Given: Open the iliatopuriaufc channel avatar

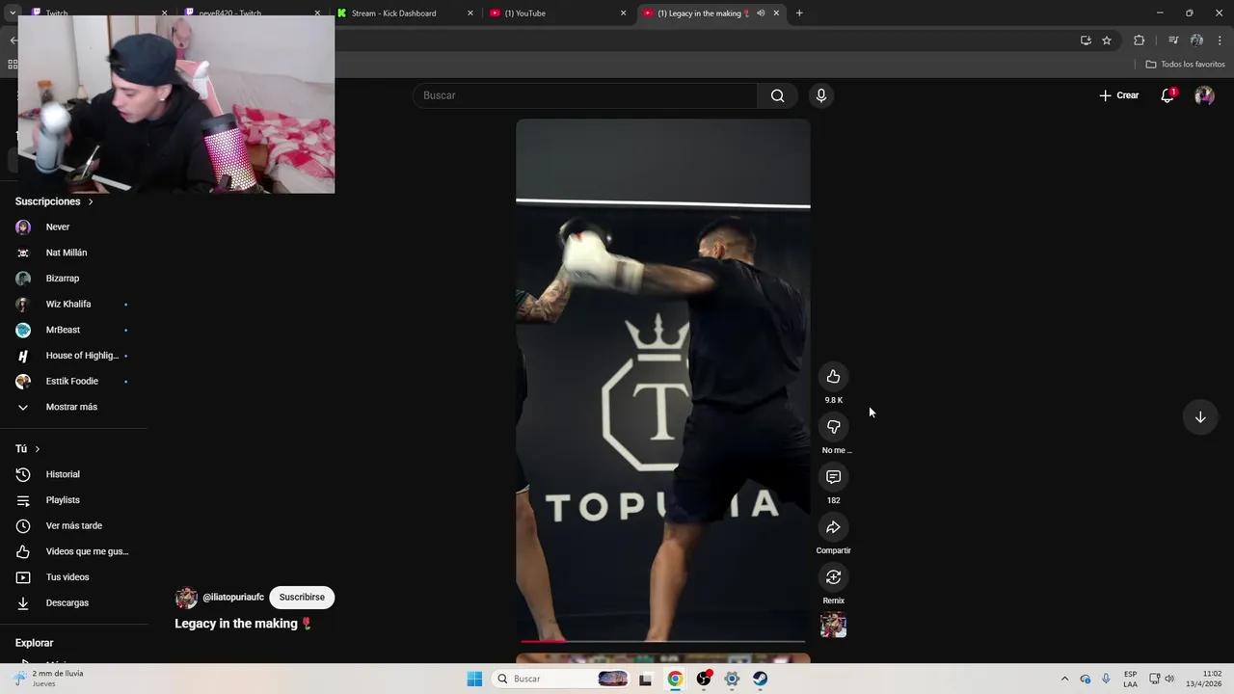Looking at the screenshot, I should (186, 598).
